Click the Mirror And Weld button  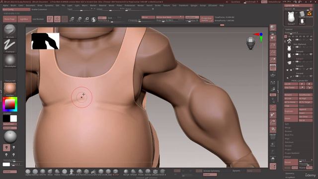click(170, 17)
